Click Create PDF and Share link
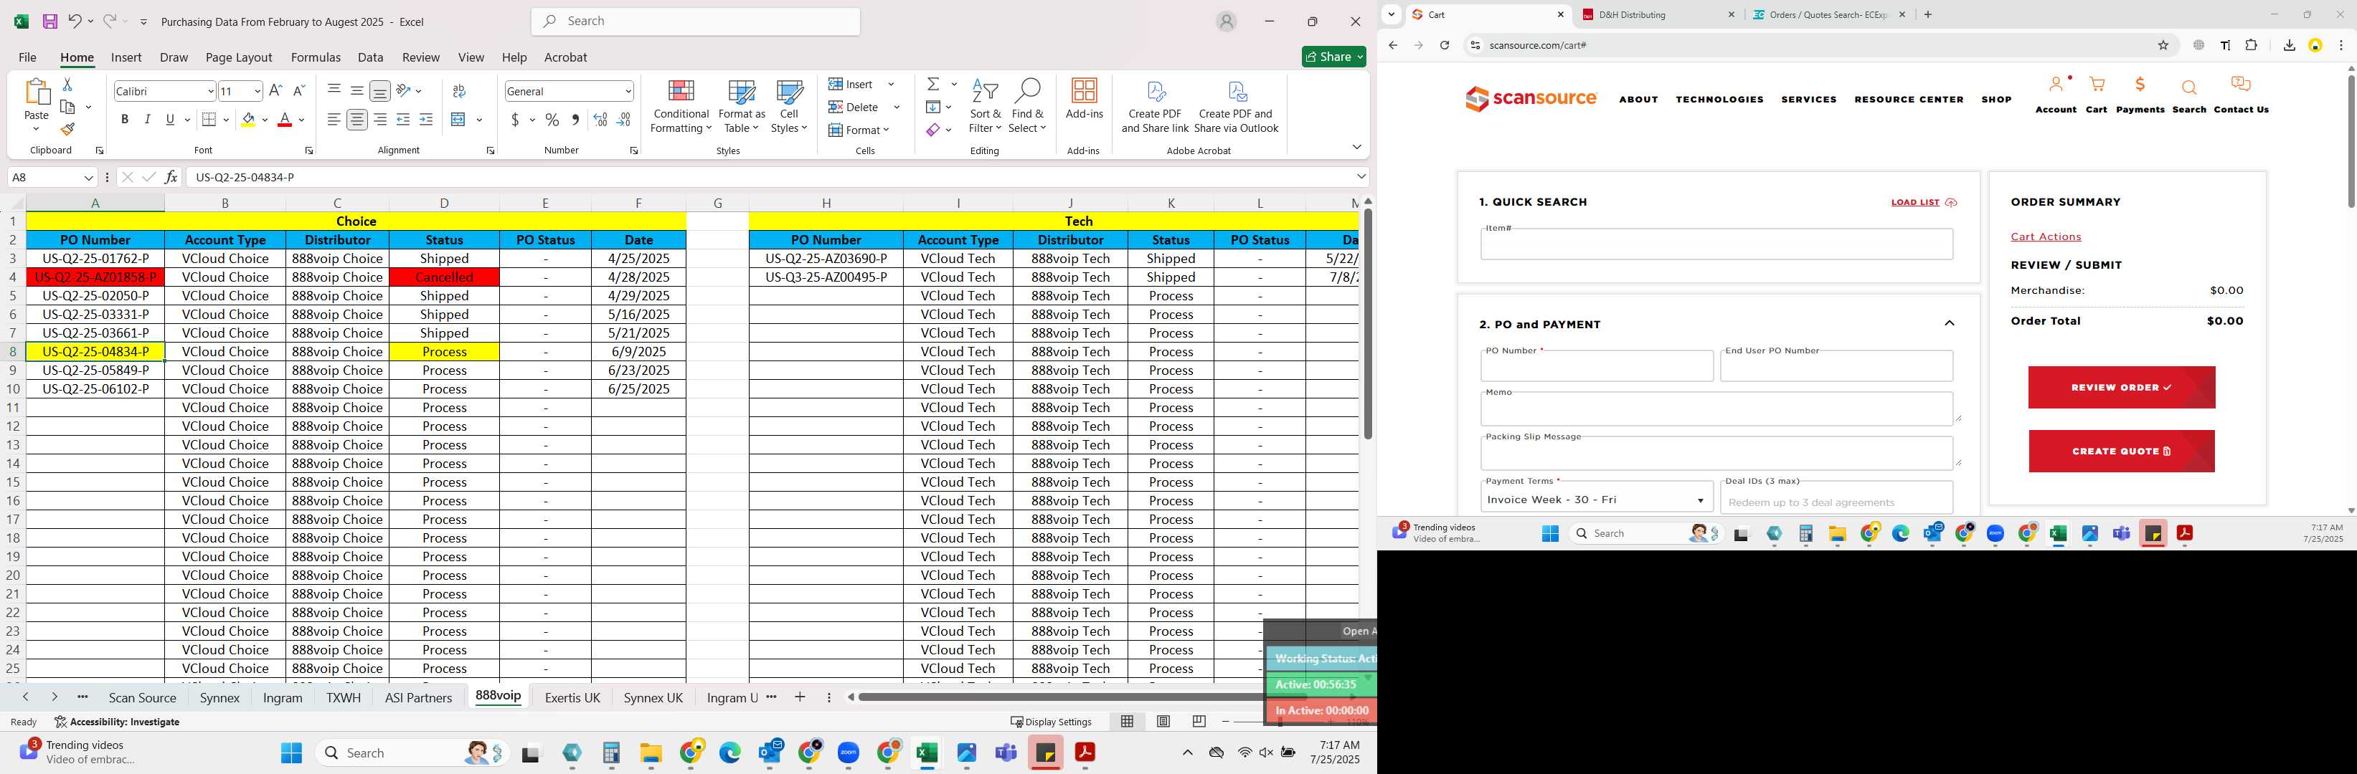Image resolution: width=2357 pixels, height=774 pixels. pyautogui.click(x=1155, y=106)
